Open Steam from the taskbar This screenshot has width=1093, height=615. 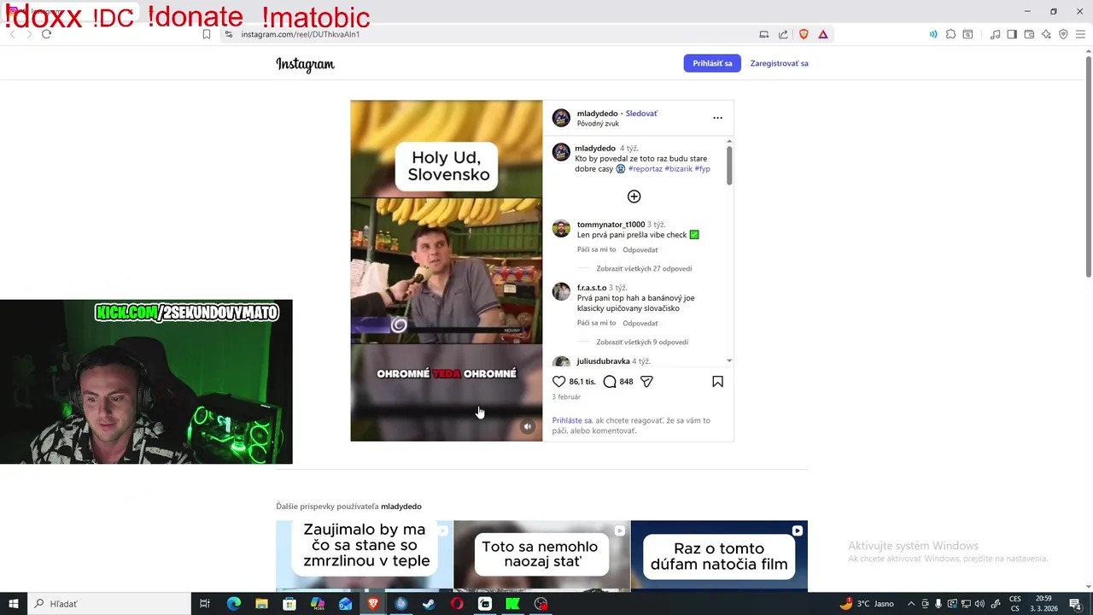click(429, 604)
